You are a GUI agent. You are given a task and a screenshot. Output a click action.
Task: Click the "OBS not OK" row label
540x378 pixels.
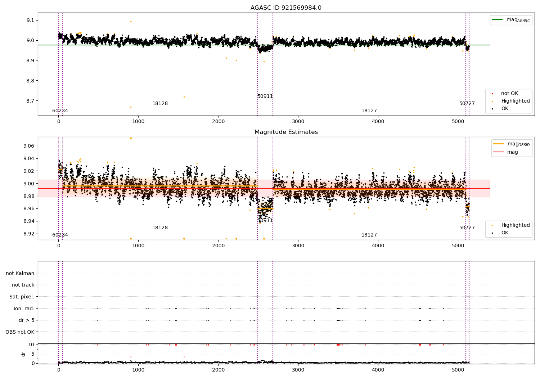click(x=20, y=332)
